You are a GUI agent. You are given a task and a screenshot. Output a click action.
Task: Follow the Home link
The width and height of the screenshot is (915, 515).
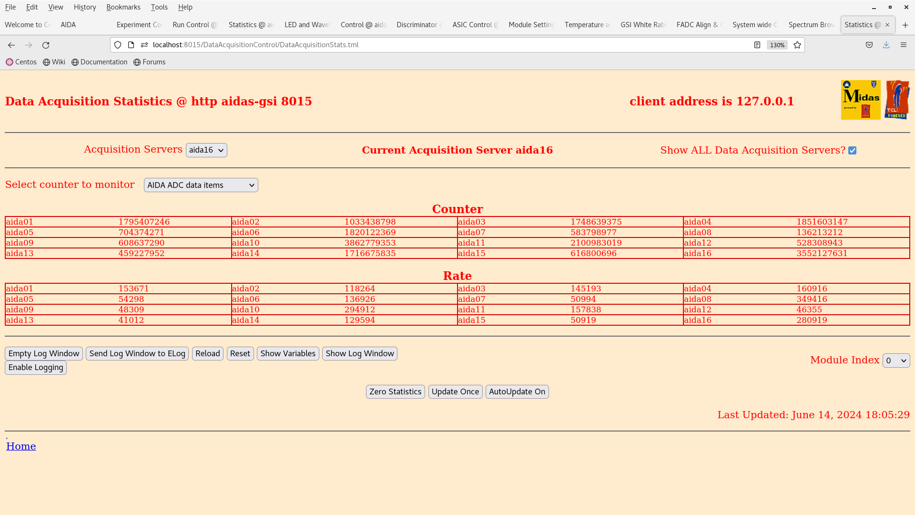[21, 446]
